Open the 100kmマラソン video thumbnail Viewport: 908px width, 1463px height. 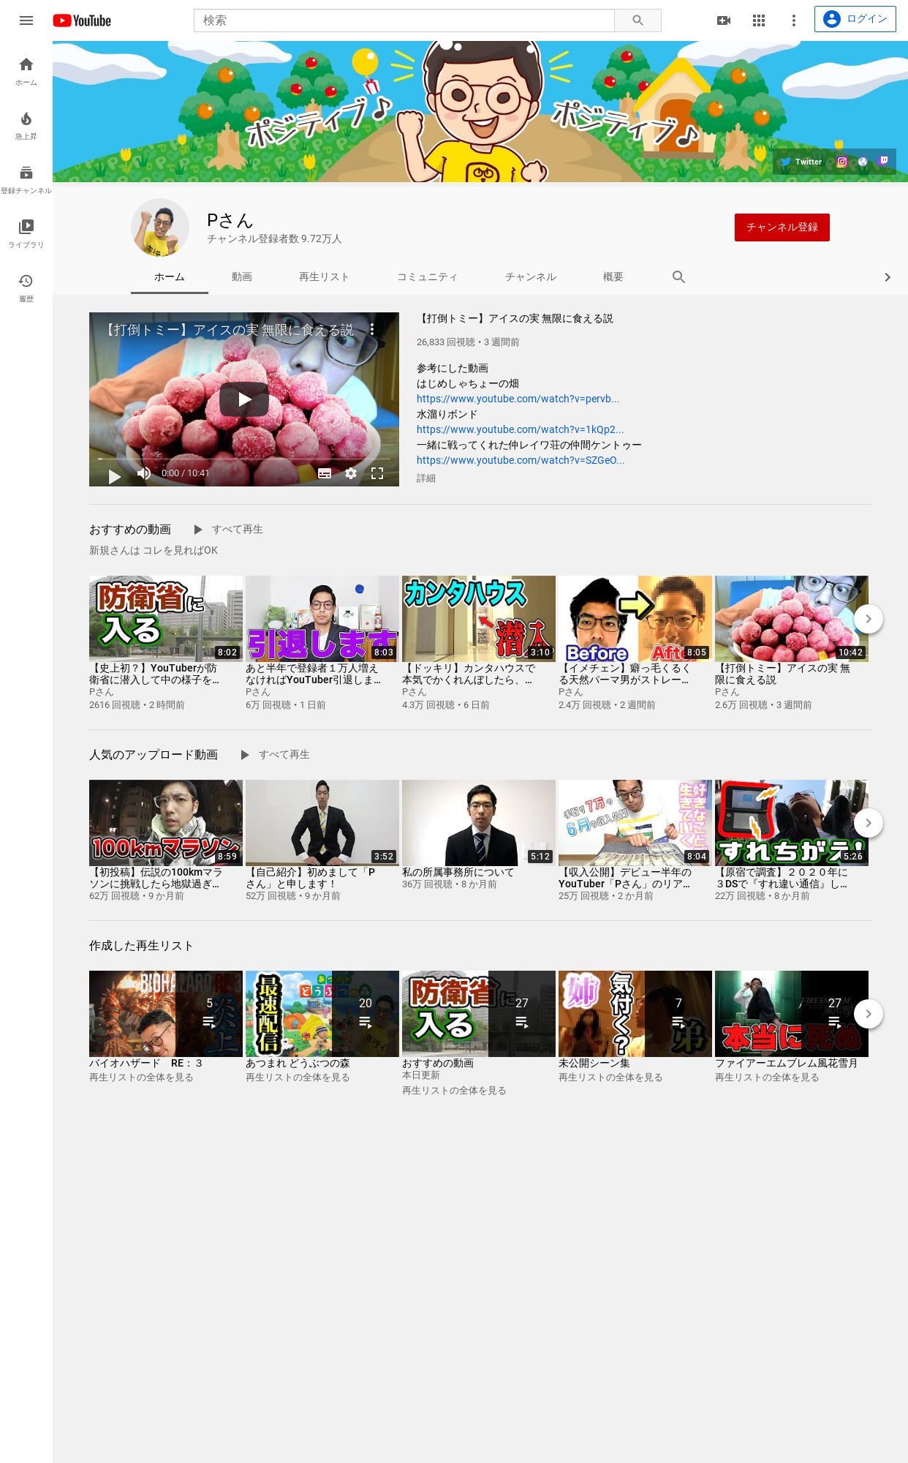(x=166, y=823)
